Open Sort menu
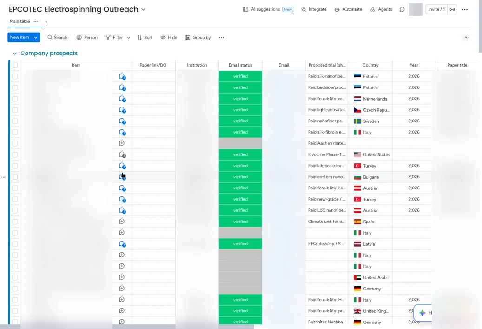Screen dimensions: 482x329 (x=145, y=38)
